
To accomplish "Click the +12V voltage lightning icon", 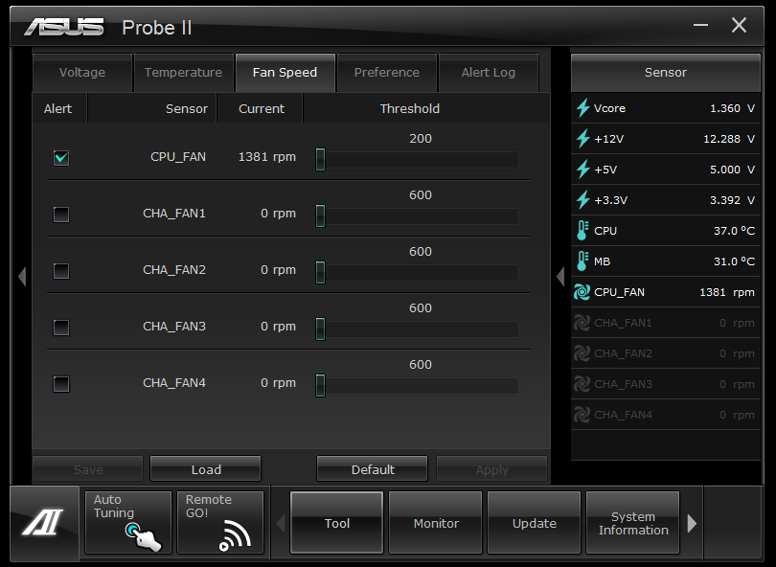I will click(x=582, y=139).
